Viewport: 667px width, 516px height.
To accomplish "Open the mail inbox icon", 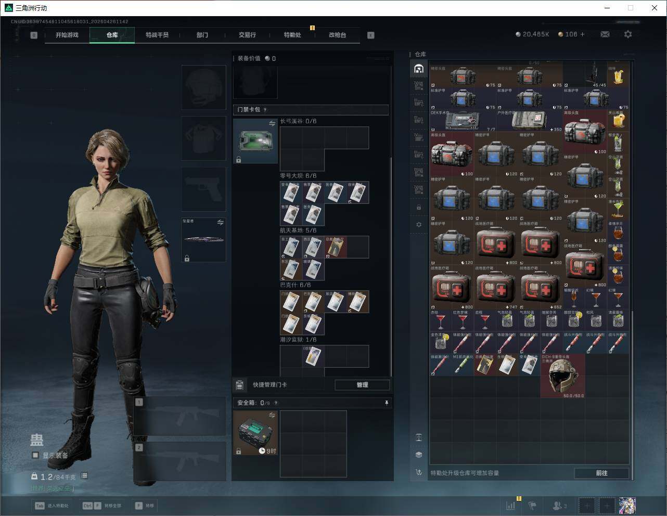I will tap(605, 34).
